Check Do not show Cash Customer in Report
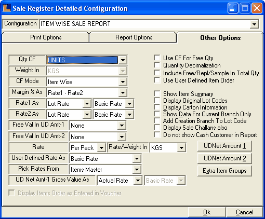The width and height of the screenshot is (265, 219). [x=157, y=135]
